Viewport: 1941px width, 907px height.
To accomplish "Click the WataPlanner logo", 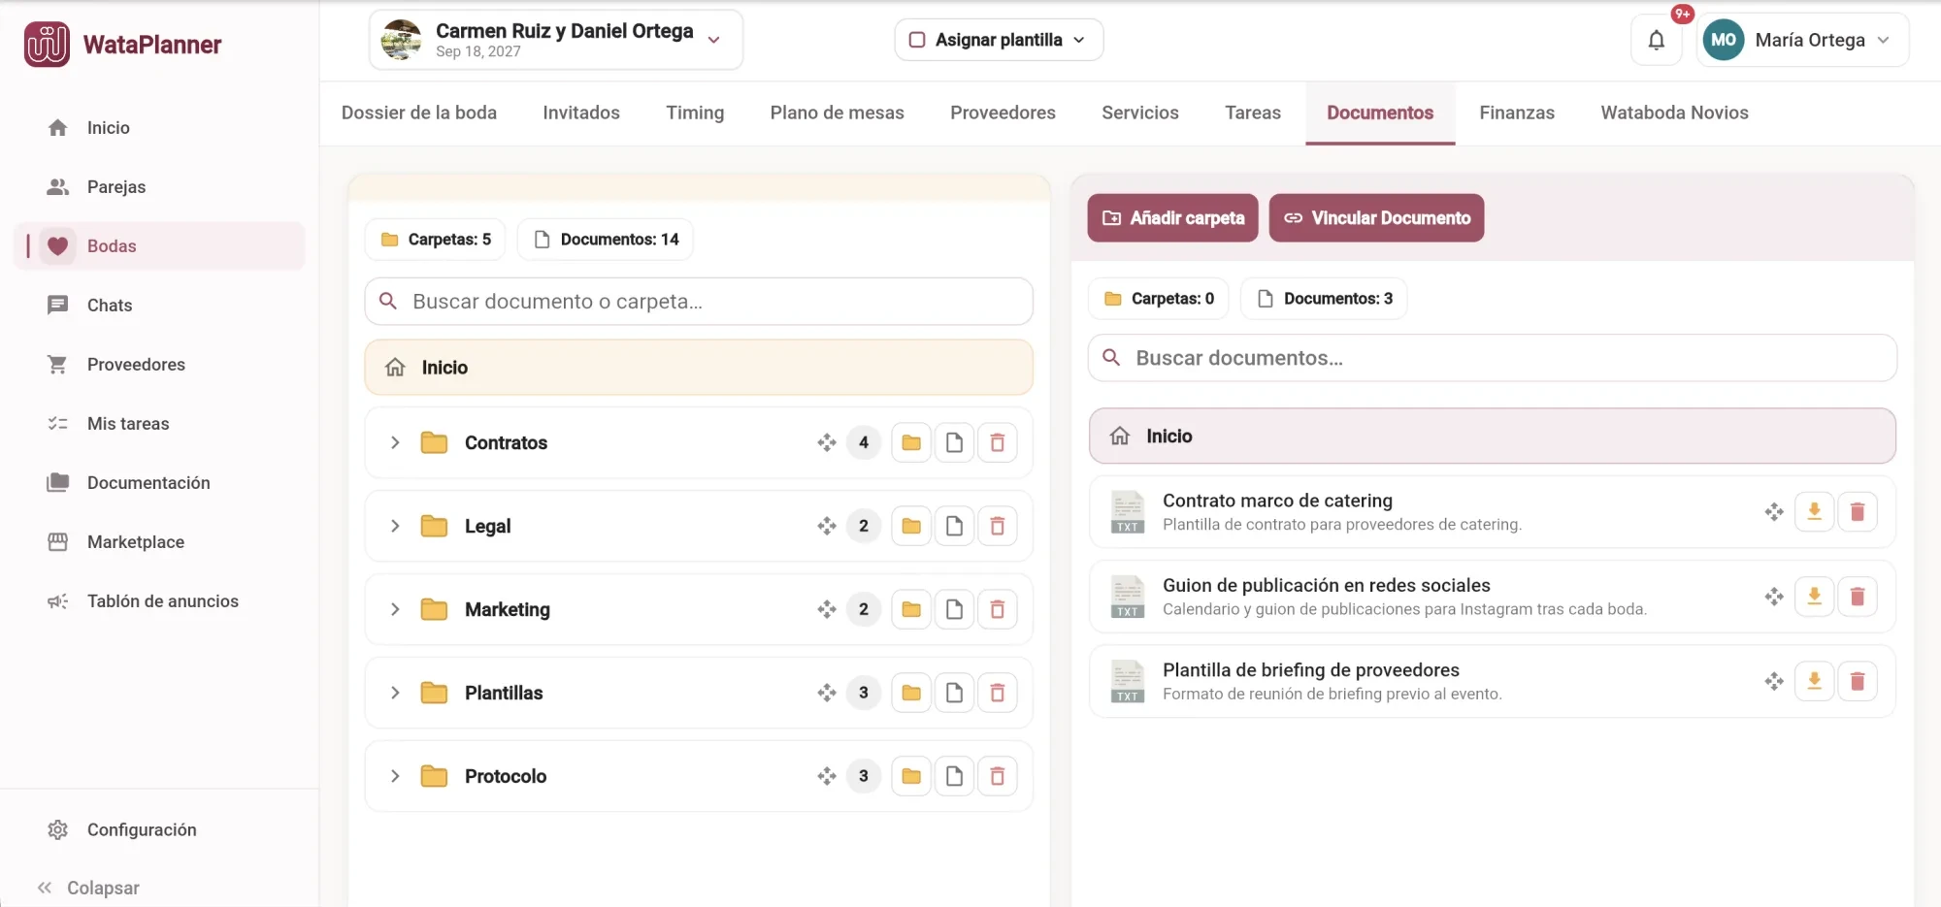I will point(123,45).
